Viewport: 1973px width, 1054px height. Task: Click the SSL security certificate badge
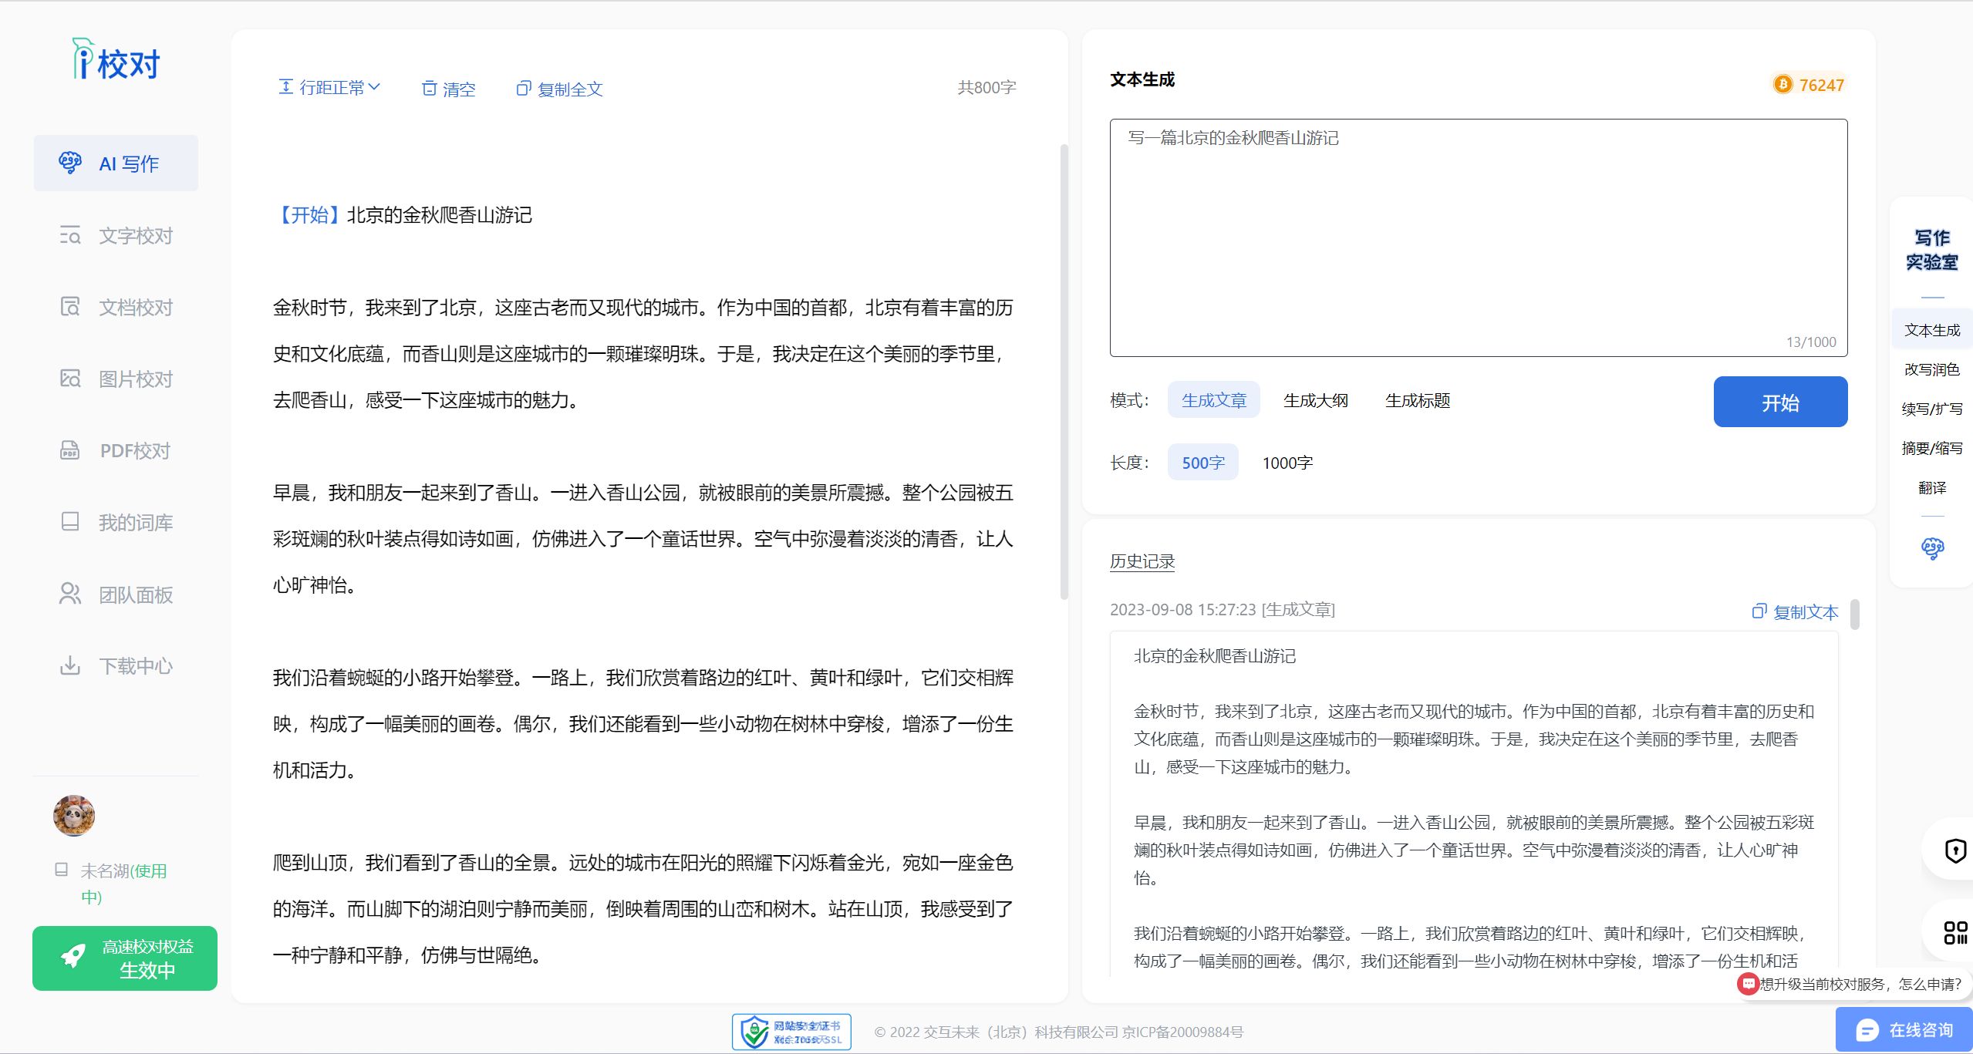click(x=791, y=1032)
